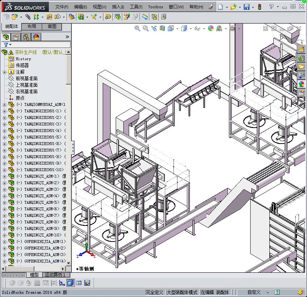Toggle the Hide/Show Items glasses icon
Image resolution: width=307 pixels, height=297 pixels.
point(197,29)
